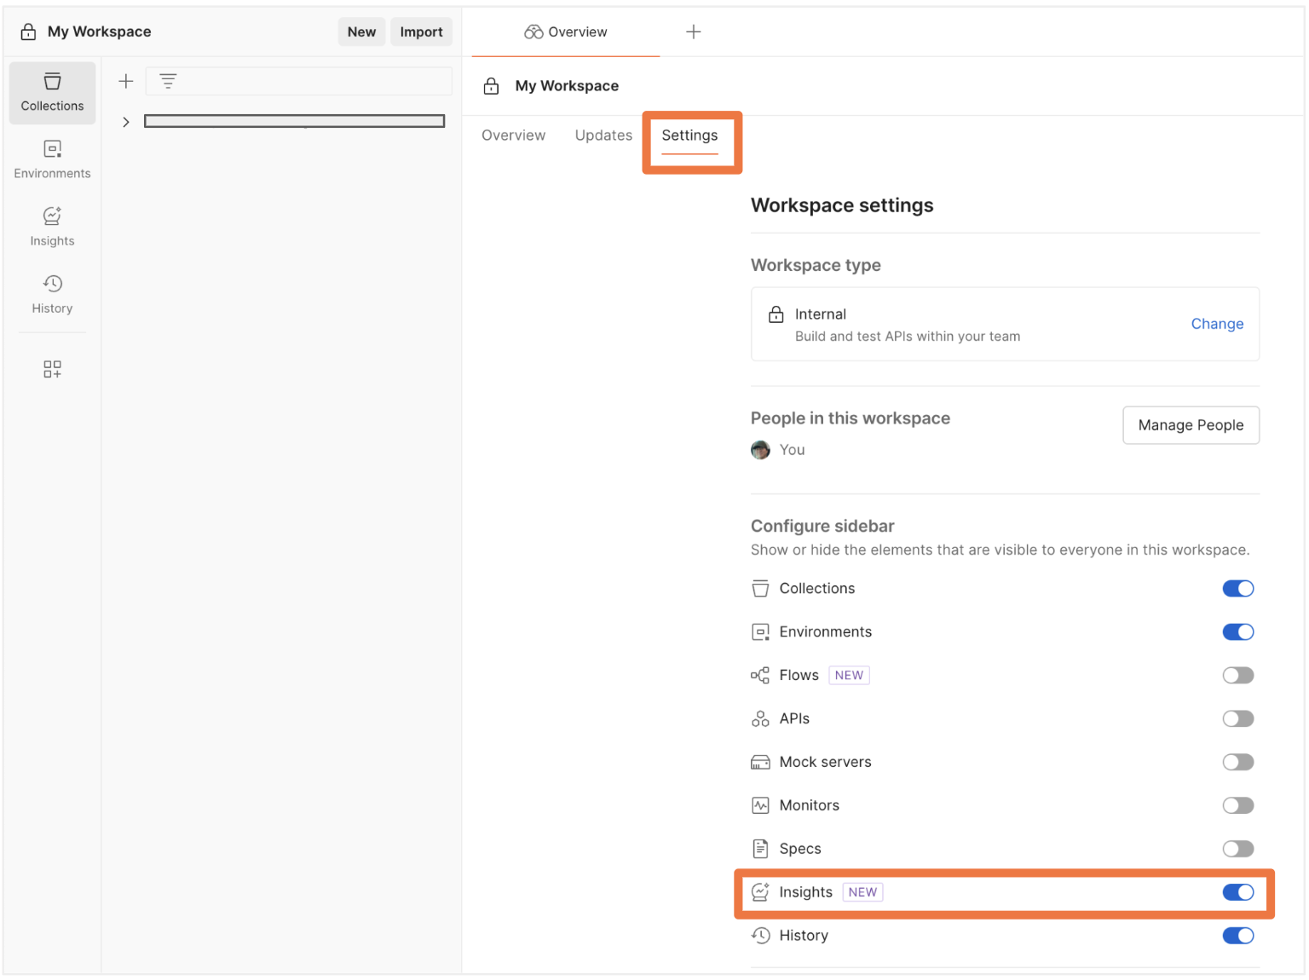
Task: Click the 'Mock servers' label text
Action: [x=825, y=763]
